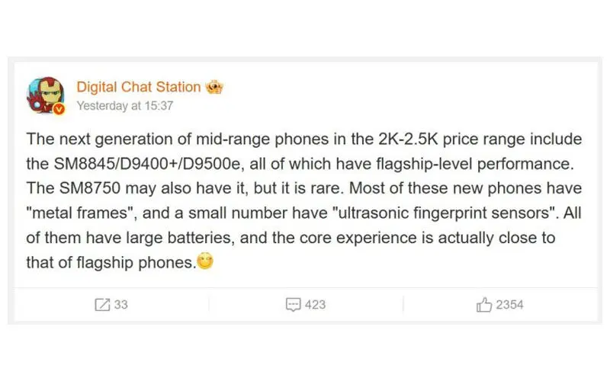Click the crown membership badge icon
610x381 pixels.
pyautogui.click(x=214, y=87)
